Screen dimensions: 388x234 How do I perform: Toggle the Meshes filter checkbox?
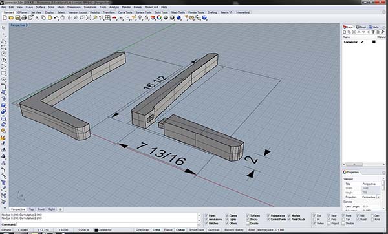point(289,215)
